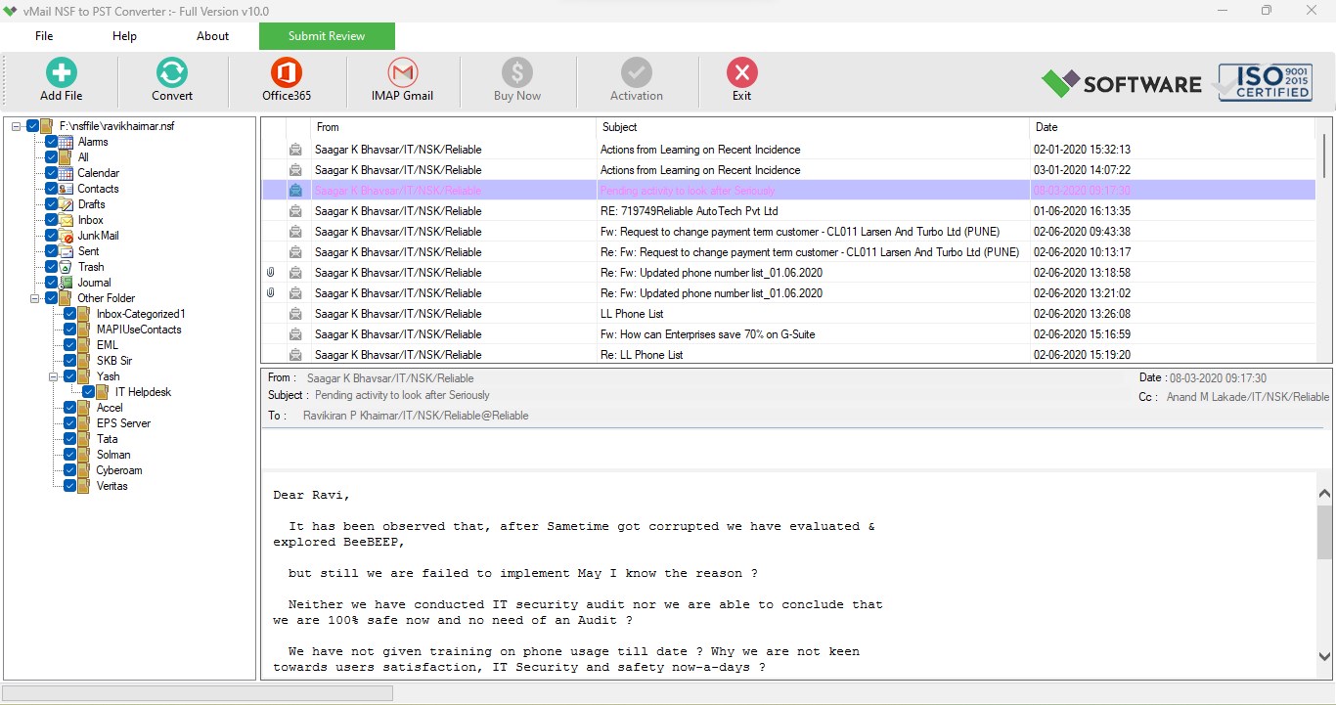
Task: Click the message body scroll-down arrow
Action: point(1325,657)
